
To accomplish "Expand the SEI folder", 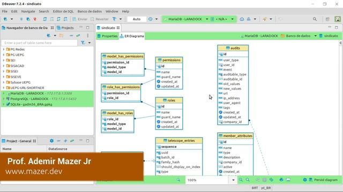I will 4,60.
